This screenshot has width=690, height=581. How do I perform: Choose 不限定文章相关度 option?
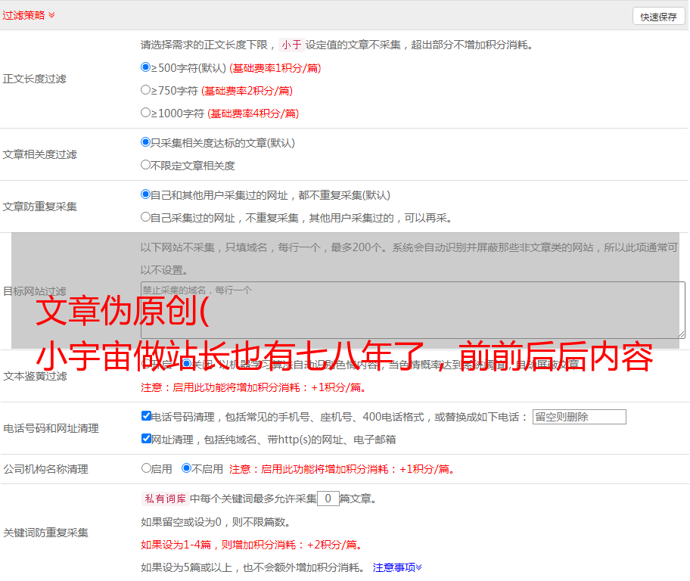[146, 165]
